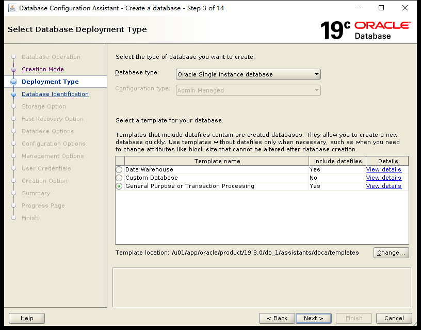The height and width of the screenshot is (330, 421).
Task: Click the Database Identification step bullet icon
Action: 14,94
